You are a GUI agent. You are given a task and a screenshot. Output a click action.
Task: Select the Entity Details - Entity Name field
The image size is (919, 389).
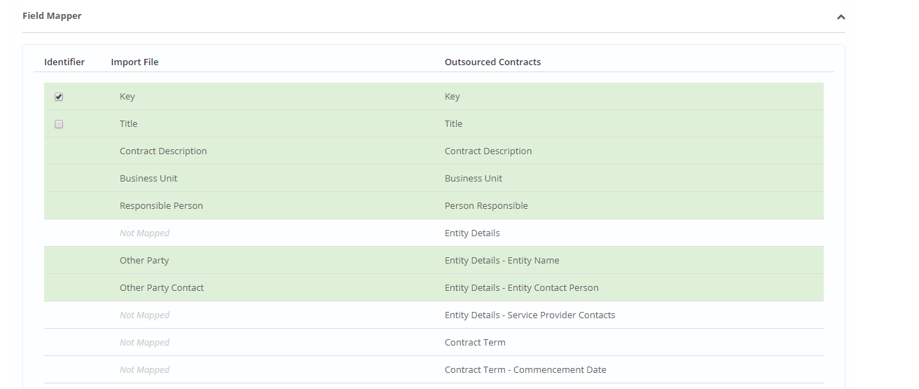coord(502,261)
